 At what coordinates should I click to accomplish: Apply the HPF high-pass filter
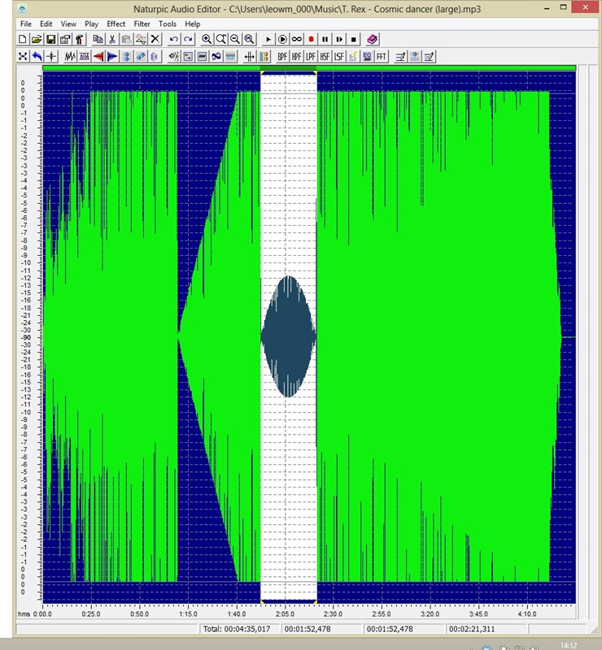296,56
